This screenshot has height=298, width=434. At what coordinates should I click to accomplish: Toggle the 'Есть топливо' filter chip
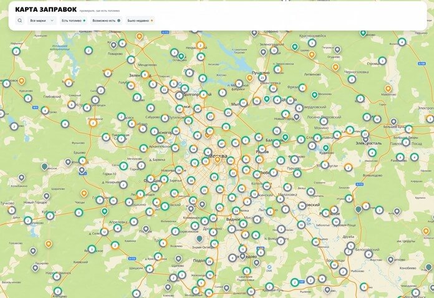(x=74, y=21)
